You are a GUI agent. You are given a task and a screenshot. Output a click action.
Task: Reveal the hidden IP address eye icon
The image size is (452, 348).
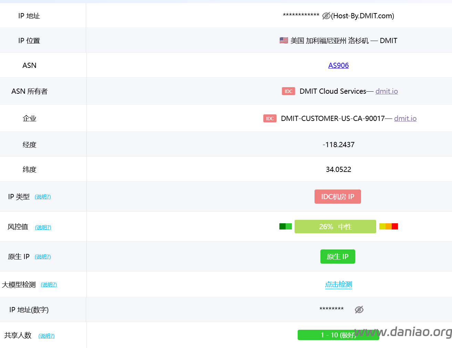pos(326,16)
